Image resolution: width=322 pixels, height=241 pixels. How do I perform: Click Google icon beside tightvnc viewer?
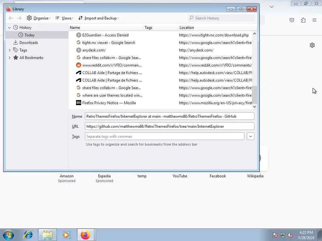pyautogui.click(x=78, y=43)
